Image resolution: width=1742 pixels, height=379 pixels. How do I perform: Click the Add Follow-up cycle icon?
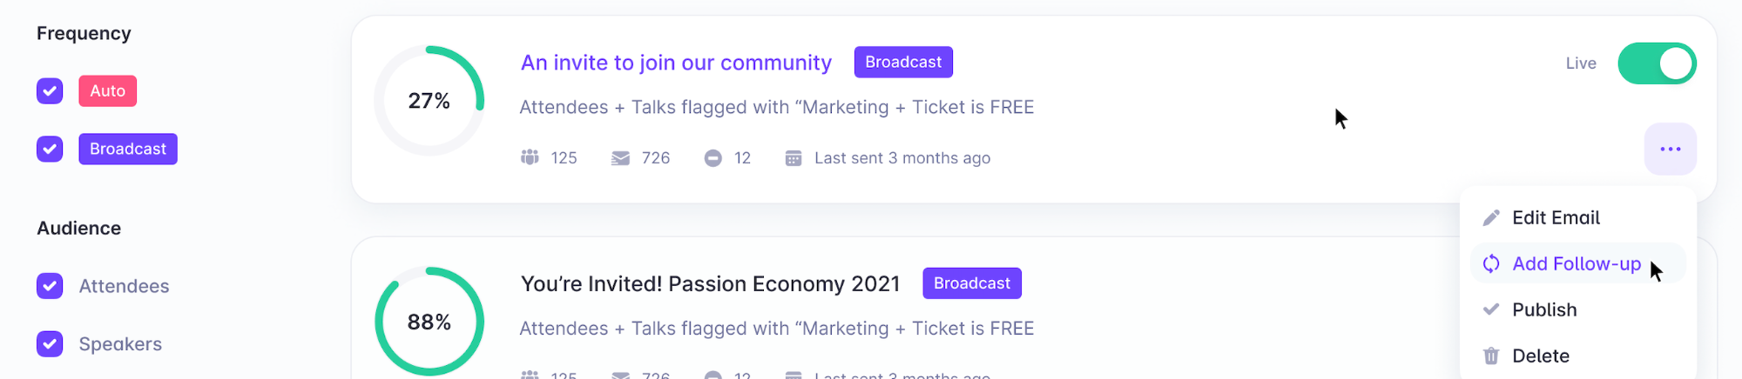coord(1491,263)
